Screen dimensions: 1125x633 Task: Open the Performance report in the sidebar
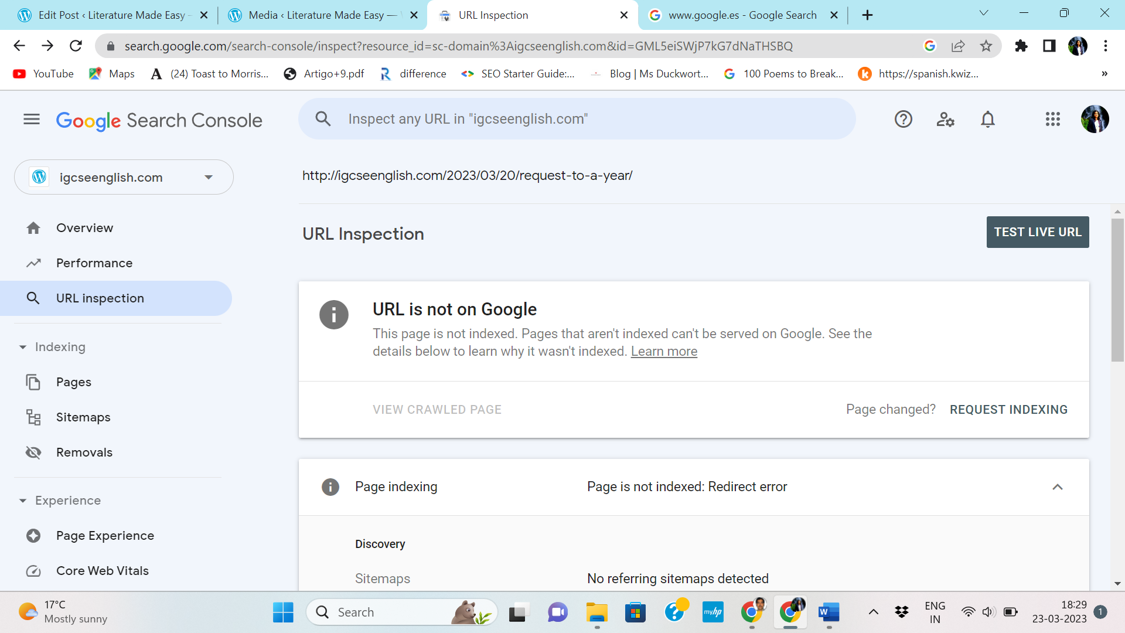[x=94, y=263]
